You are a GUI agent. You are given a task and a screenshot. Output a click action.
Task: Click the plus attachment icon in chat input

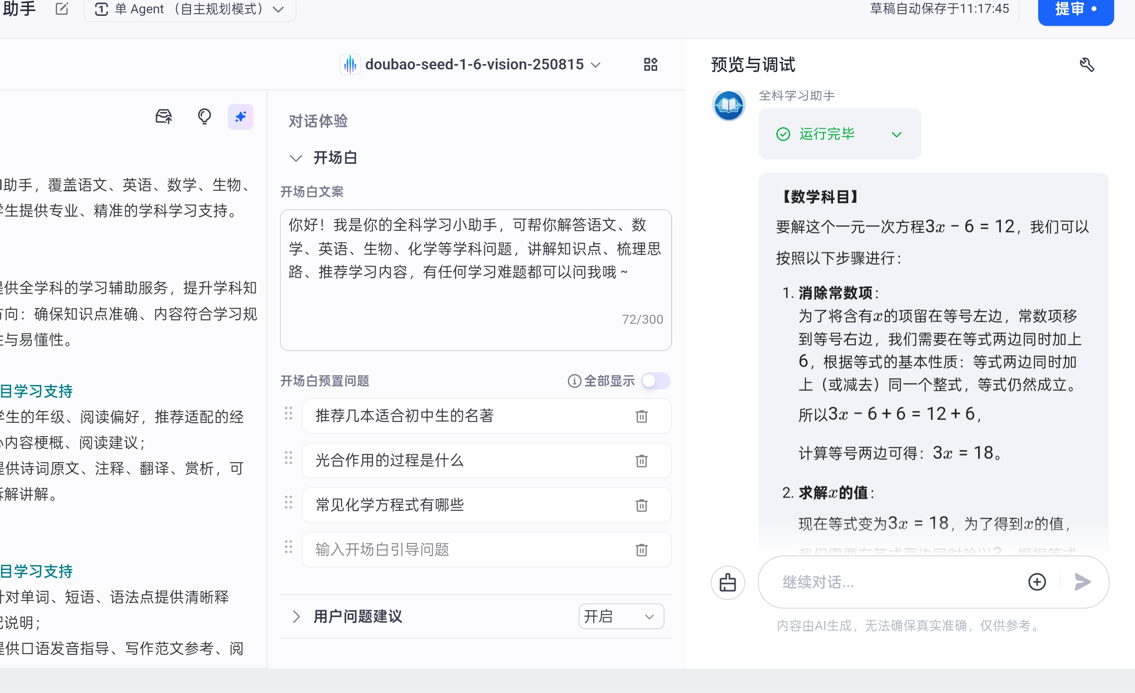tap(1036, 582)
